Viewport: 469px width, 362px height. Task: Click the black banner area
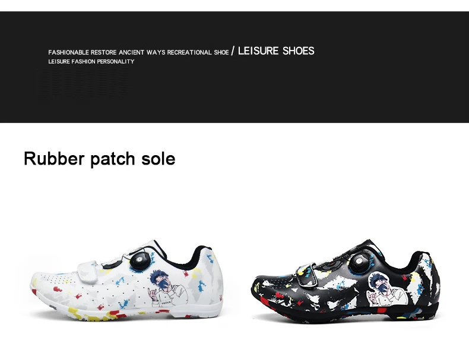point(235,67)
